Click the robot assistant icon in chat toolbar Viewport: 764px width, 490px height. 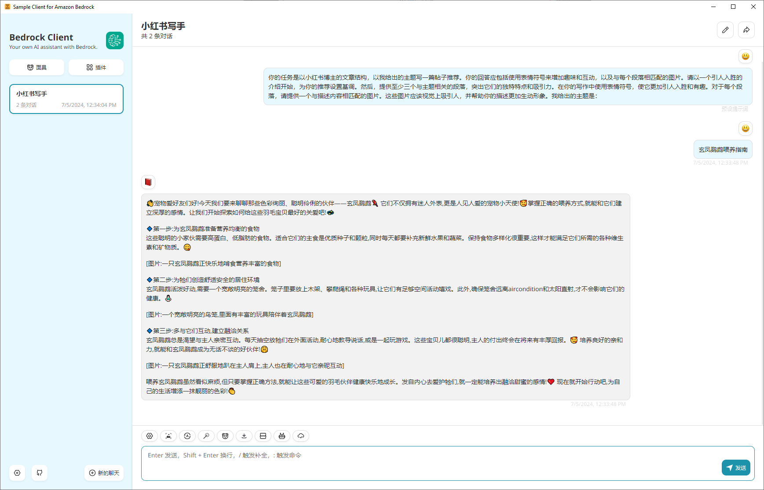click(282, 436)
